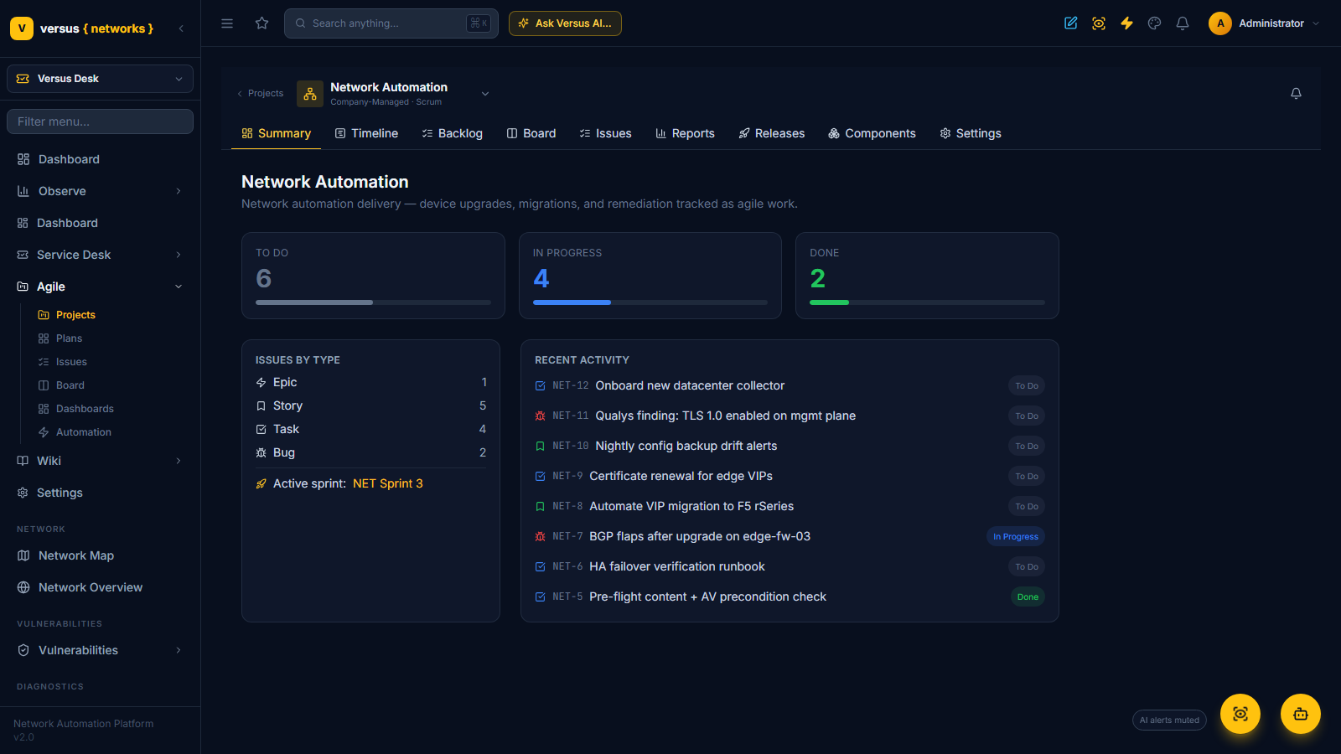Click the project notification bell icon
Image resolution: width=1341 pixels, height=754 pixels.
1296,93
